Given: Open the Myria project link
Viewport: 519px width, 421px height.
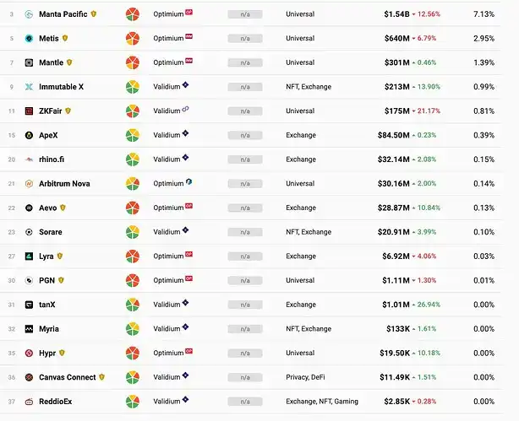Looking at the screenshot, I should (x=49, y=329).
